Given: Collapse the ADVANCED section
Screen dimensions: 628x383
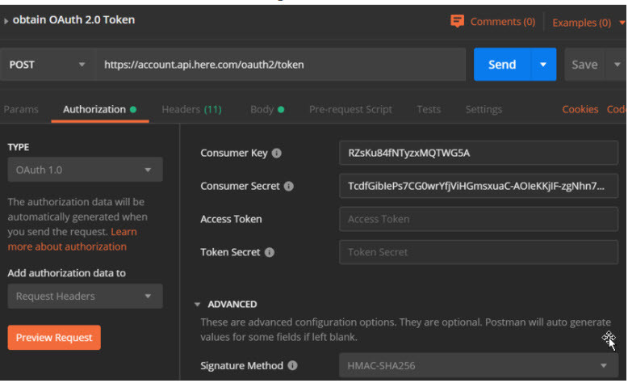Looking at the screenshot, I should (x=197, y=305).
